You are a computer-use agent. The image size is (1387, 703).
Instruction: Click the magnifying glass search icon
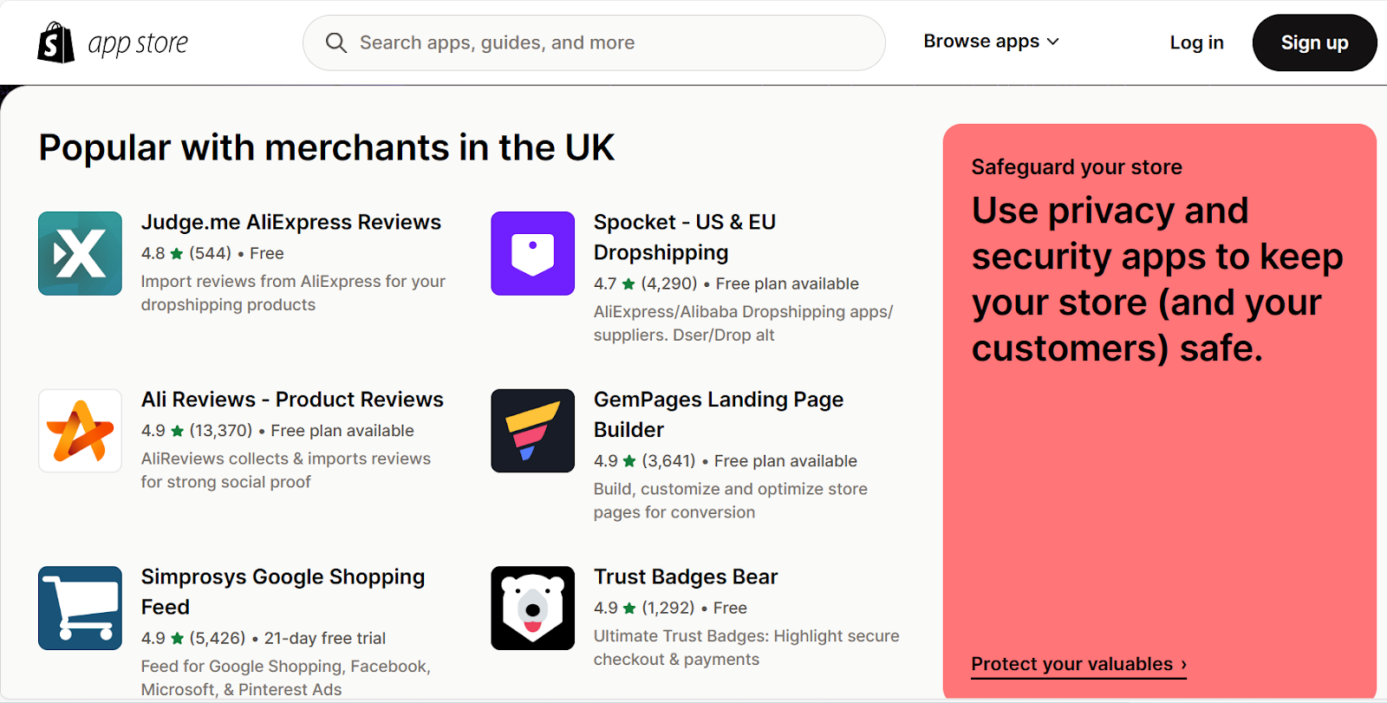tap(336, 42)
